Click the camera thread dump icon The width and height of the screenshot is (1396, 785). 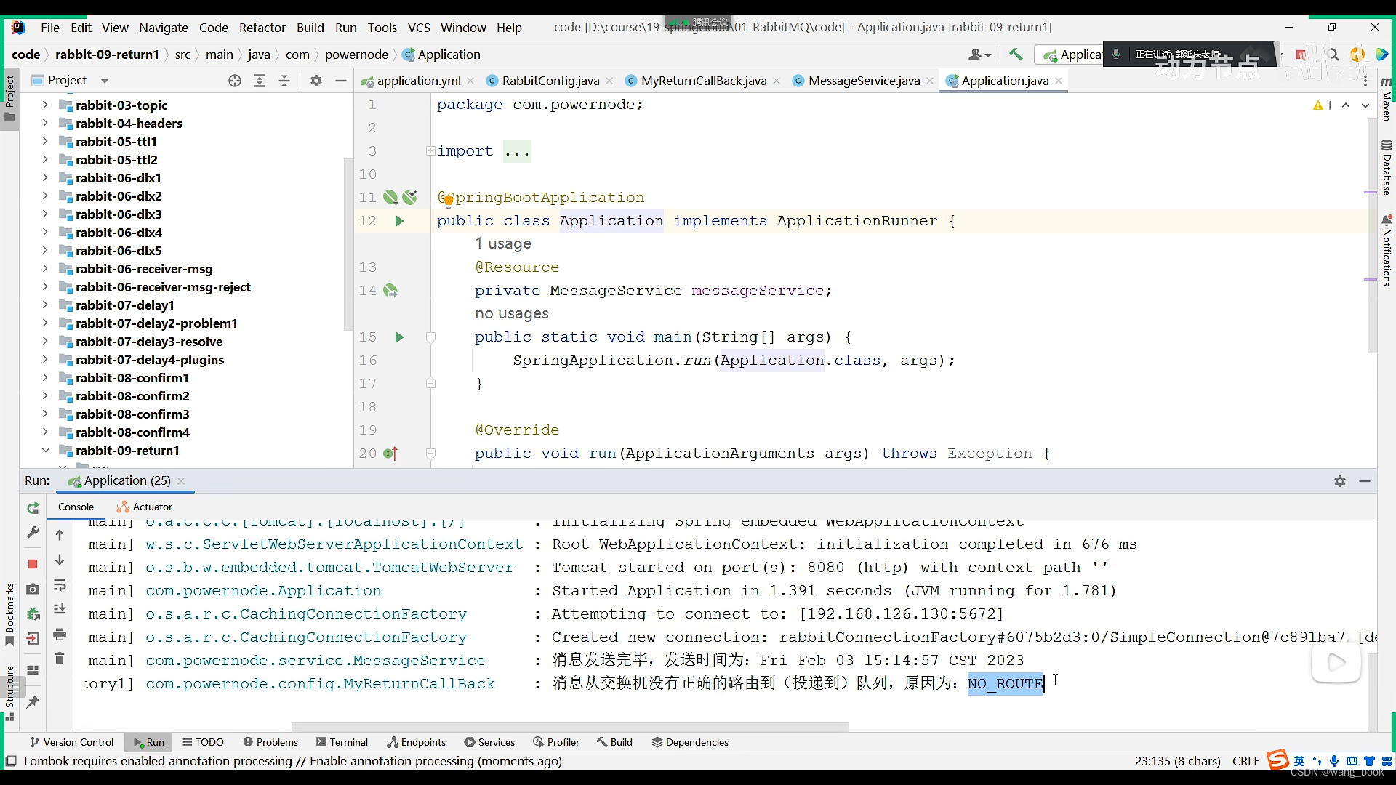[33, 589]
